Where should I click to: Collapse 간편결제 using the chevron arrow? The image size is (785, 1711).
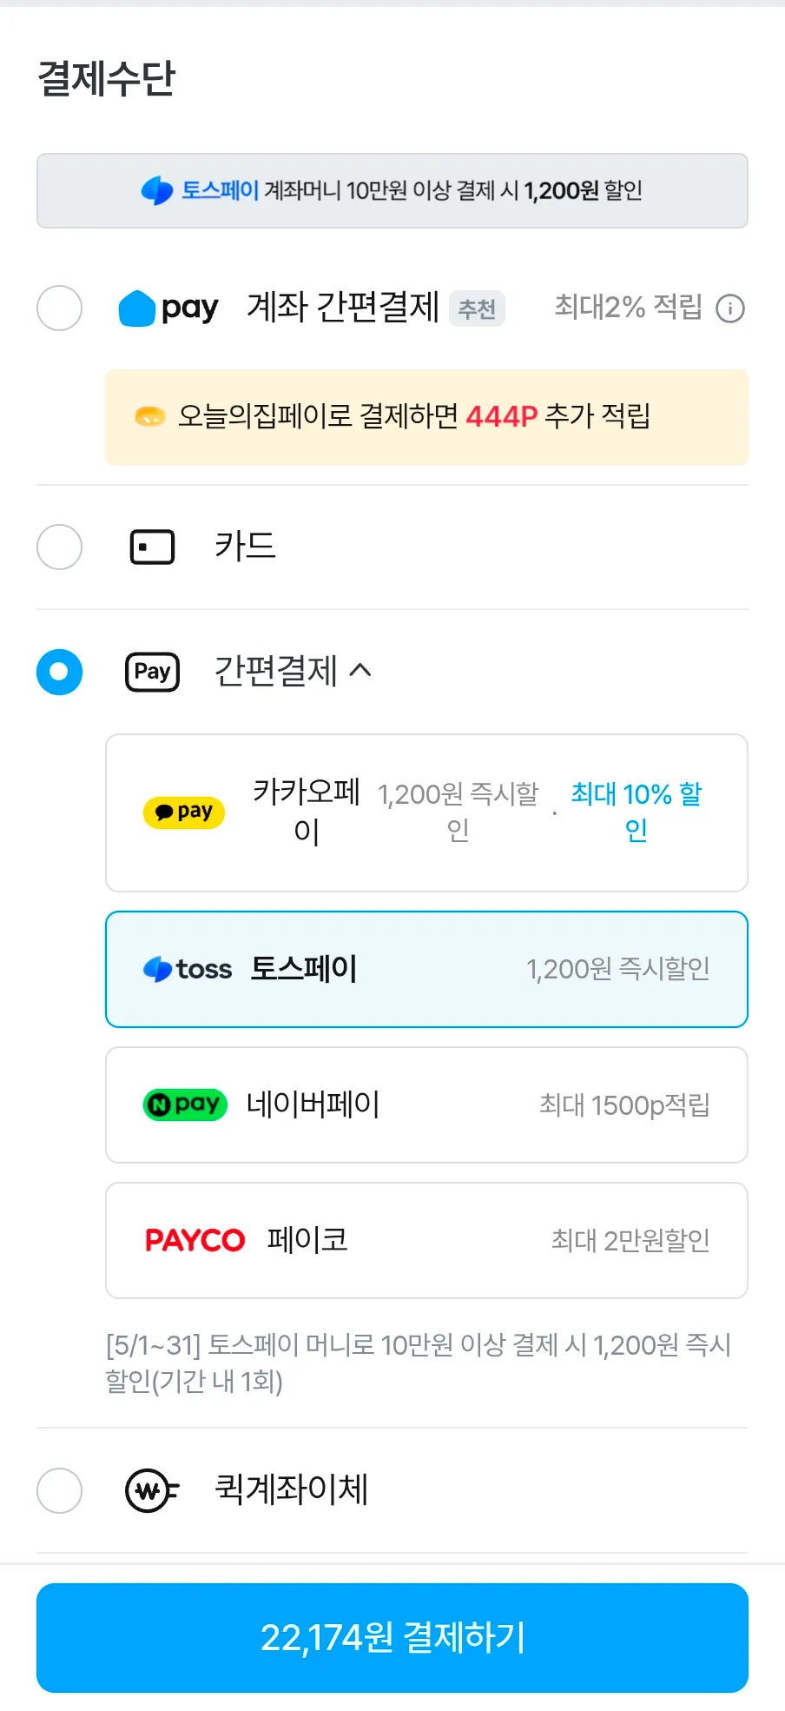(360, 670)
